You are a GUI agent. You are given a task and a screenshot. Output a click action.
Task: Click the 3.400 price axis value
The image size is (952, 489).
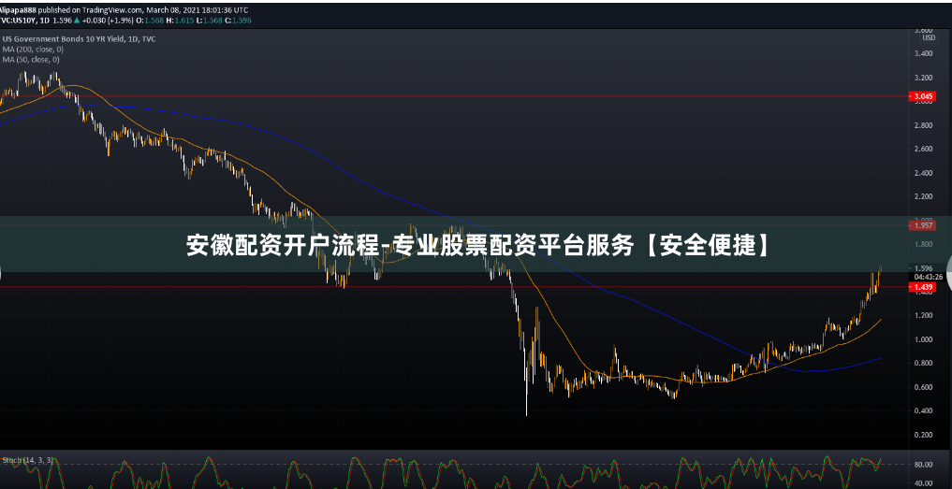tap(924, 54)
